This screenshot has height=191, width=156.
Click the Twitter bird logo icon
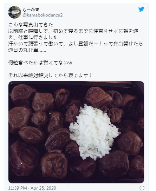point(141,9)
